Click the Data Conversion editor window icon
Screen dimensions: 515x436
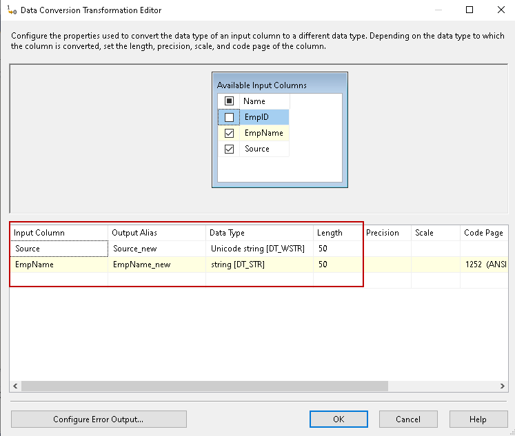12,10
